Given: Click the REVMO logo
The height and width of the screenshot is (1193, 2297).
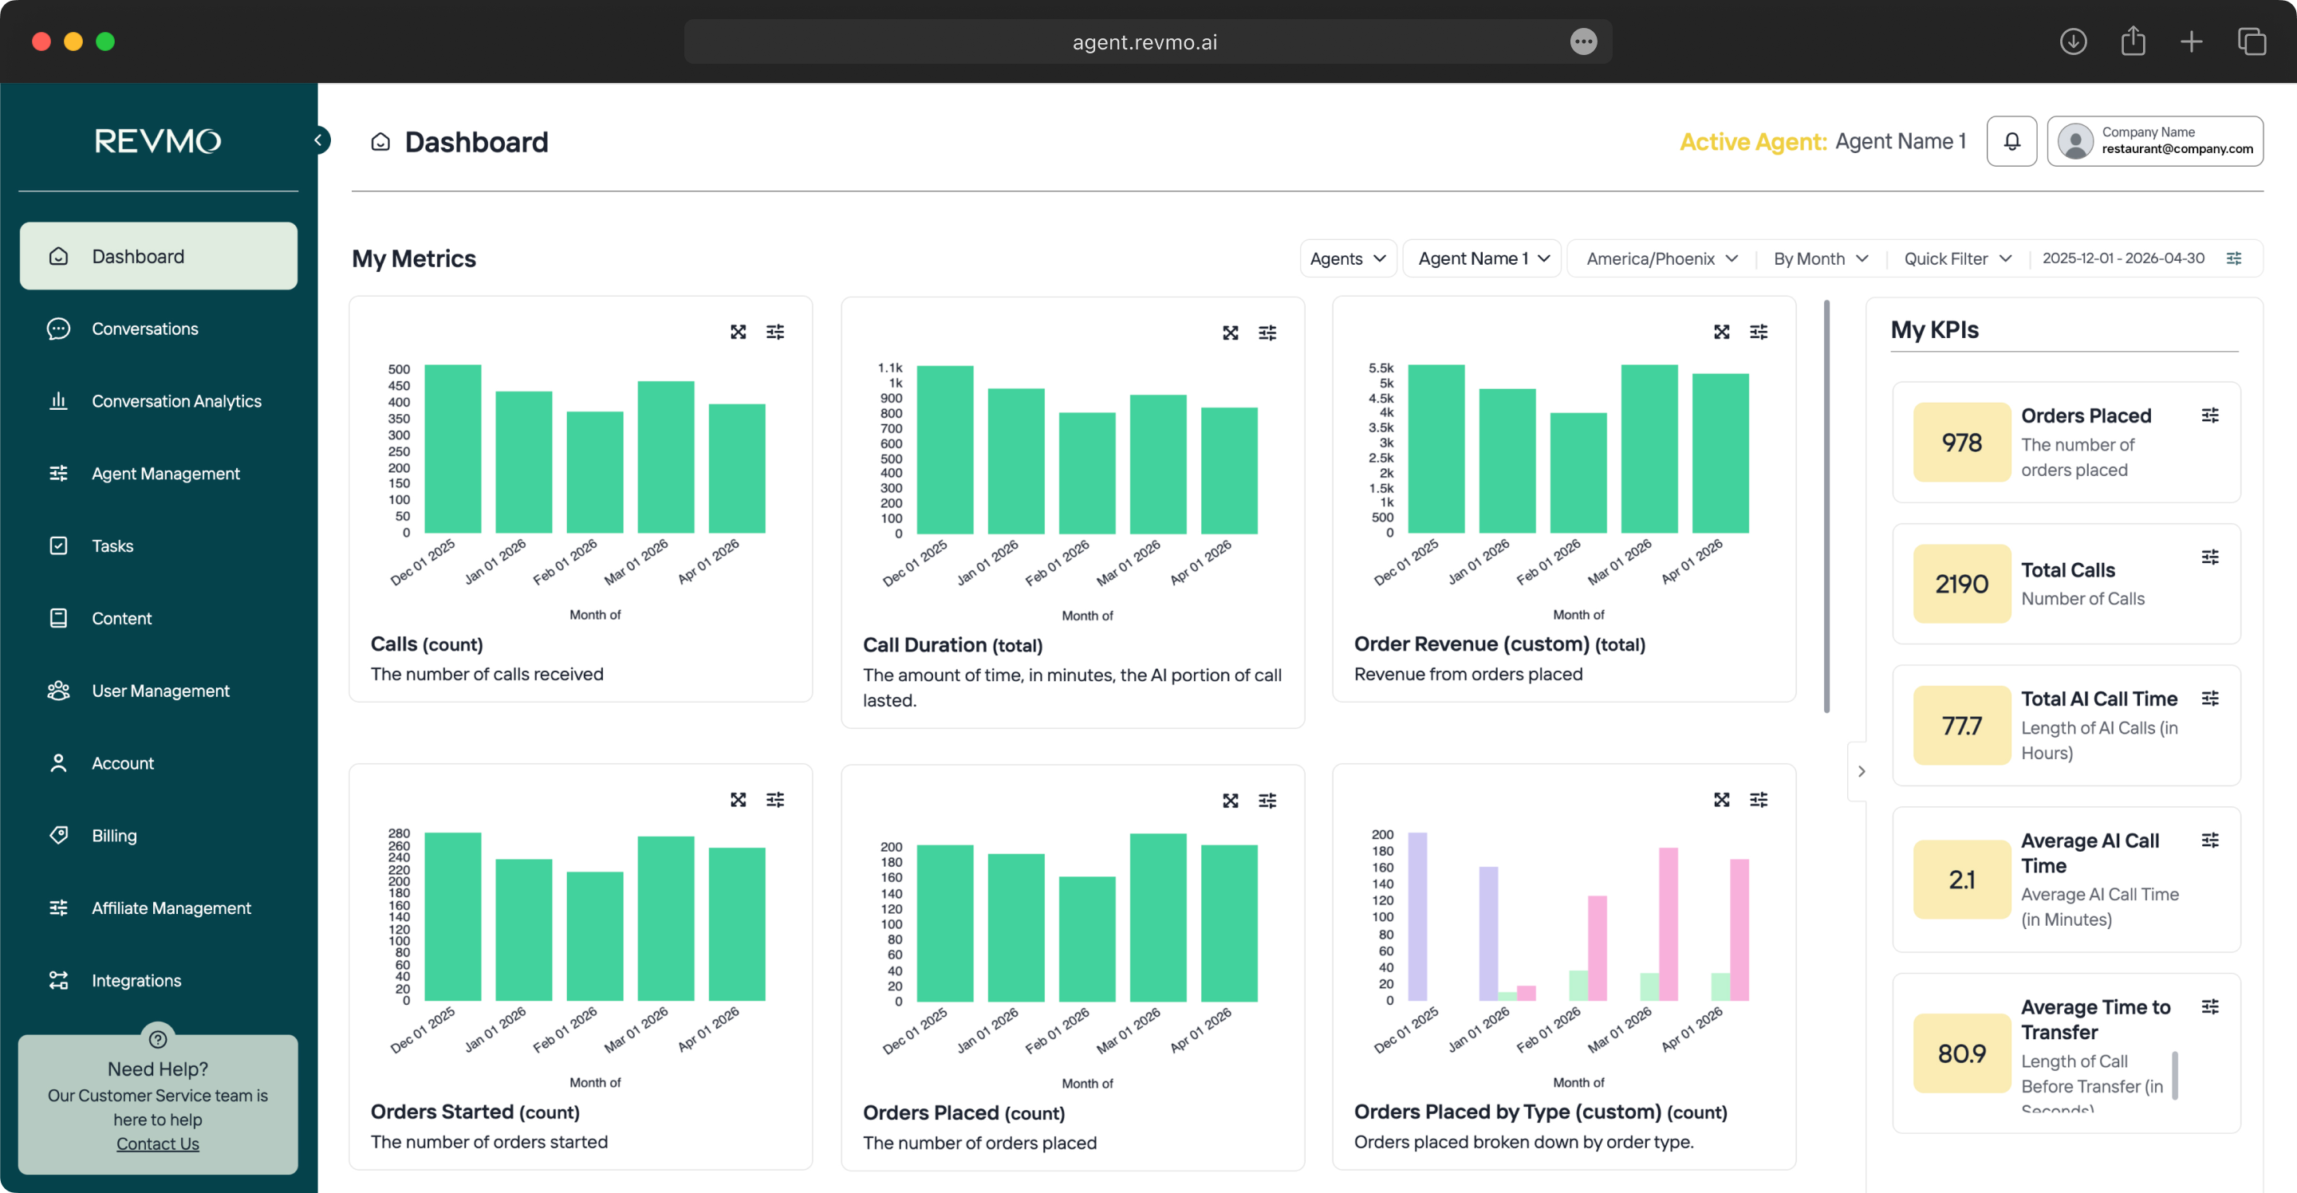Looking at the screenshot, I should click(x=158, y=141).
